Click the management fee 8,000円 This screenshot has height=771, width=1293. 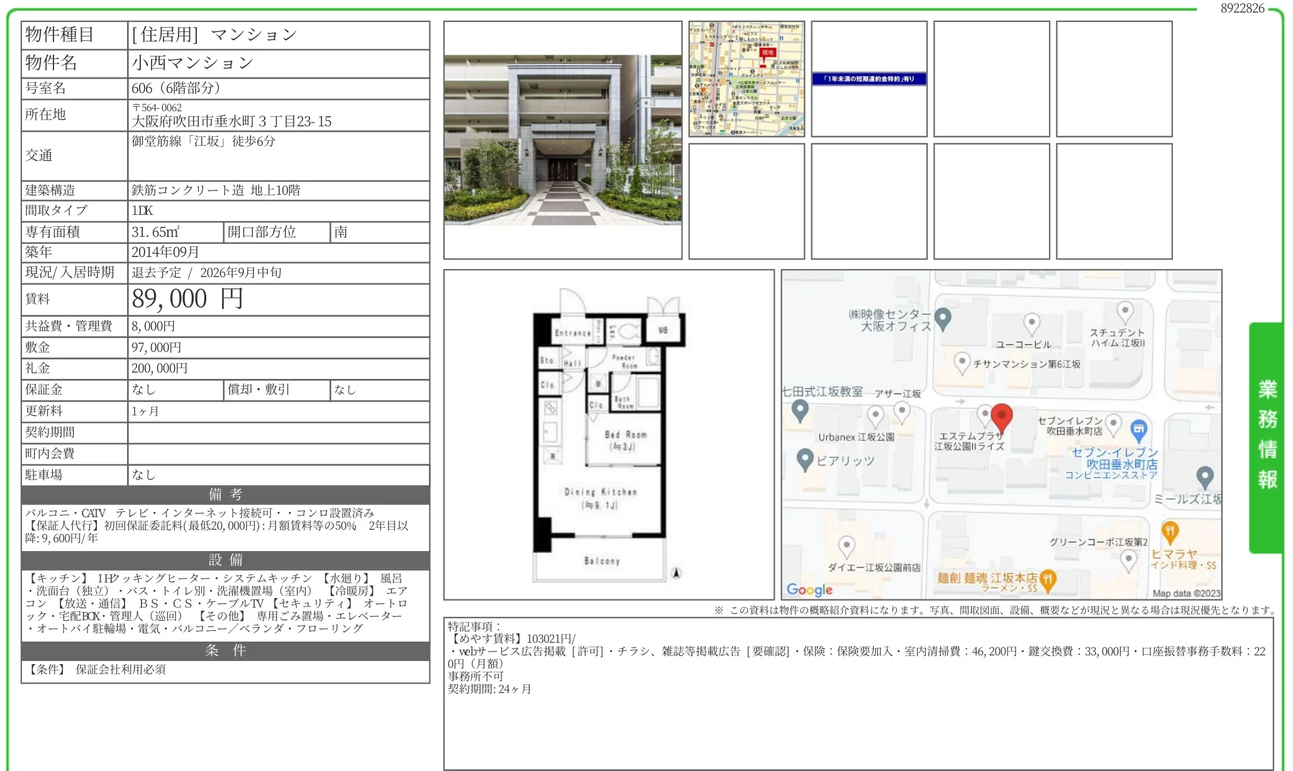(153, 326)
